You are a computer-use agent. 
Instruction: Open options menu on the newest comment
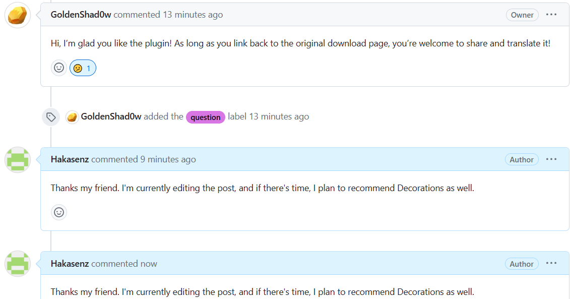pyautogui.click(x=551, y=263)
